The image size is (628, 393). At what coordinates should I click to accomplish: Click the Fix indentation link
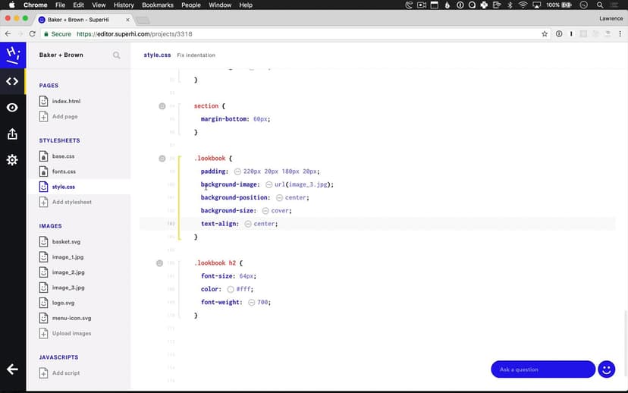196,55
